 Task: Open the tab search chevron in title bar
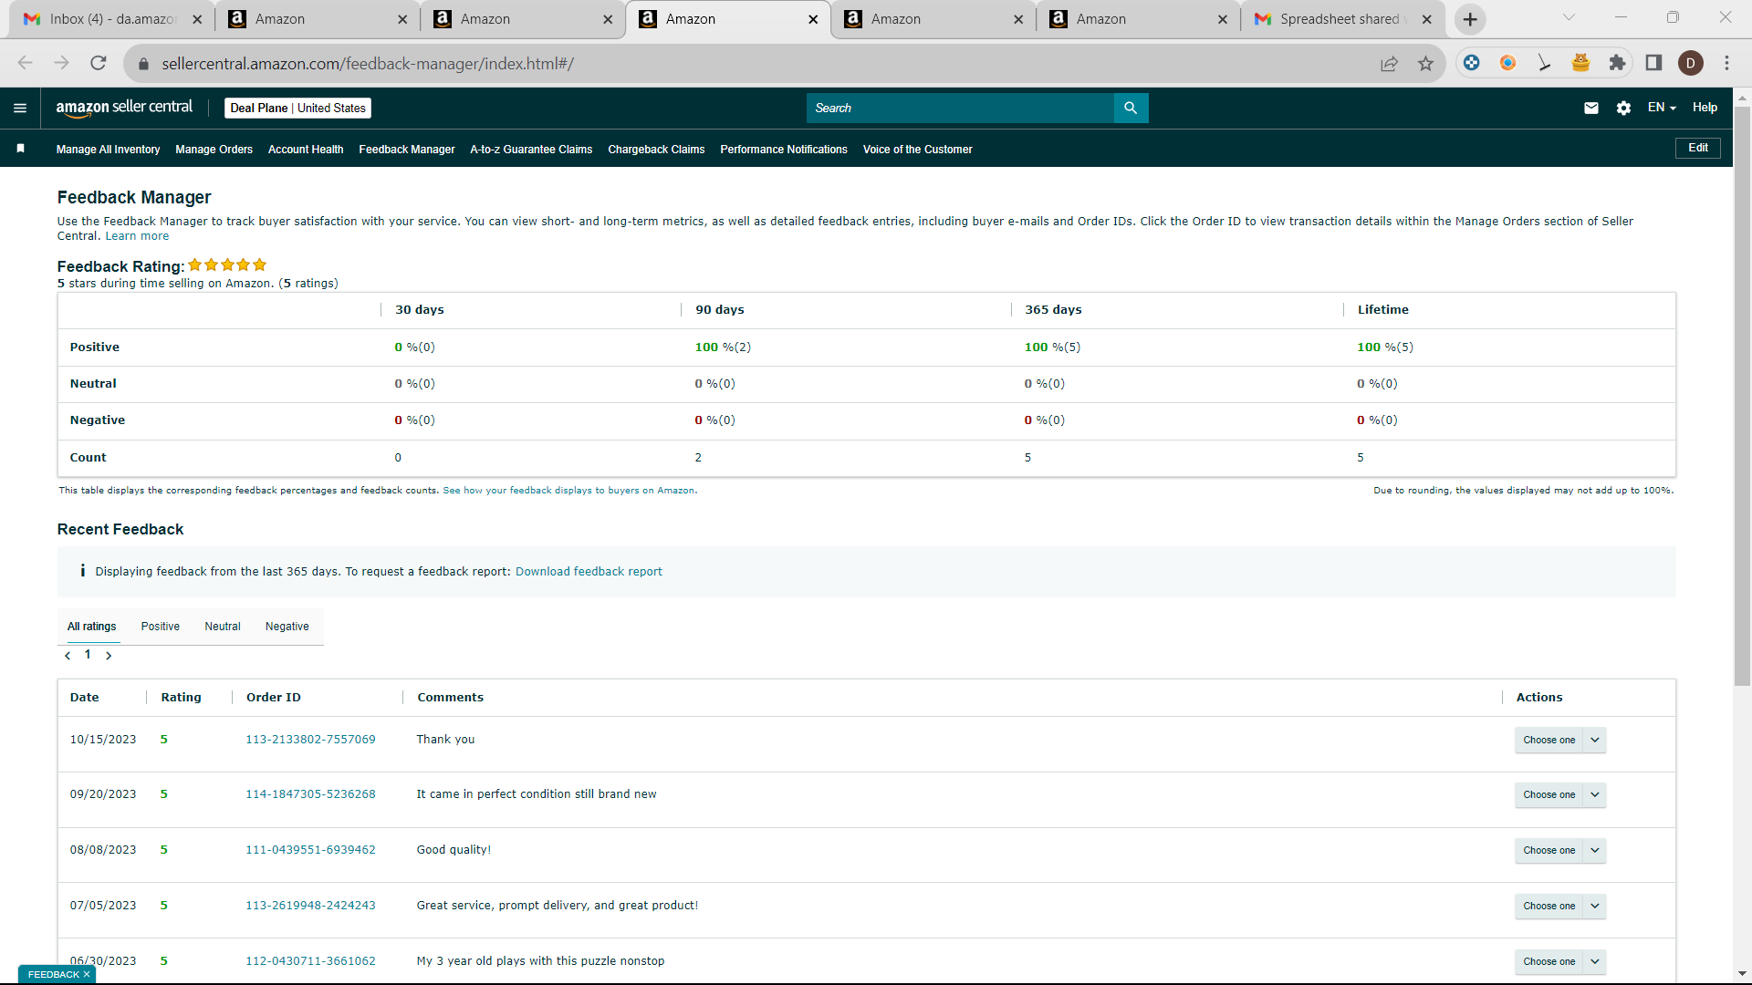point(1569,17)
